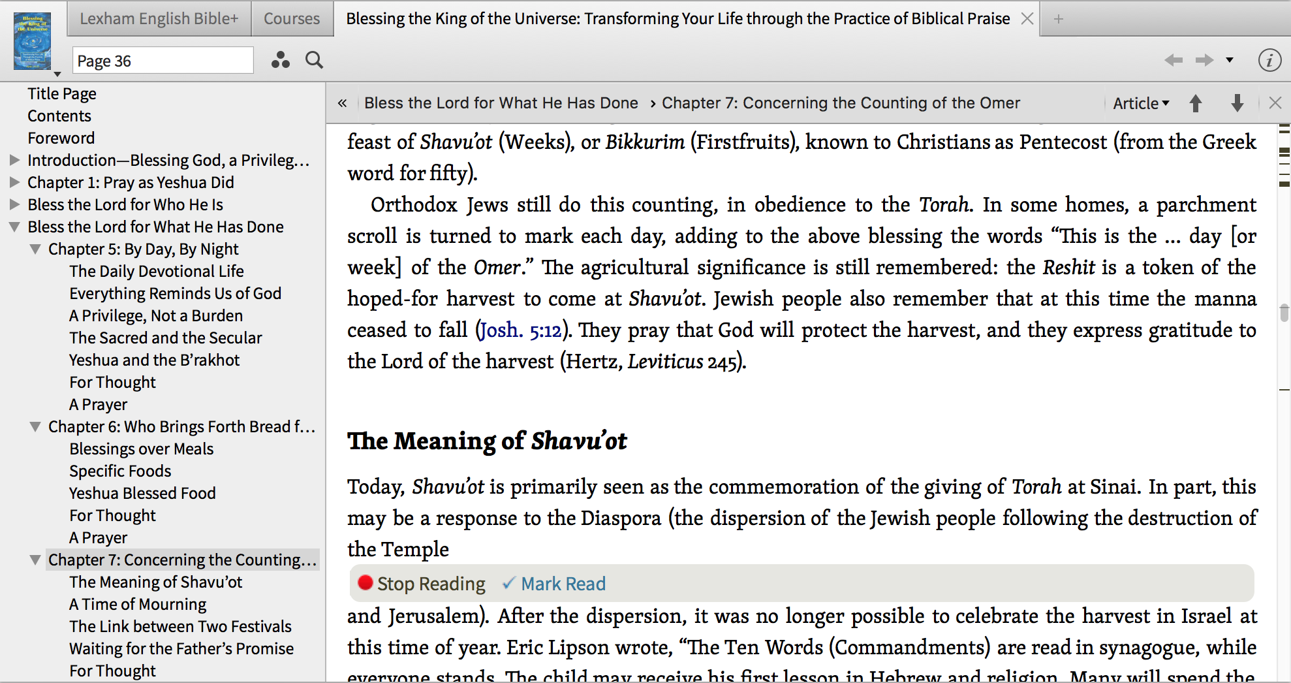
Task: Open Title Page in contents
Action: [62, 93]
